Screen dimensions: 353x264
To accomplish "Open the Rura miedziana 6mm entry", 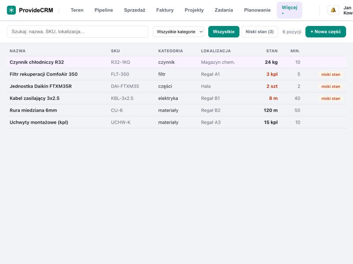I will [x=176, y=110].
